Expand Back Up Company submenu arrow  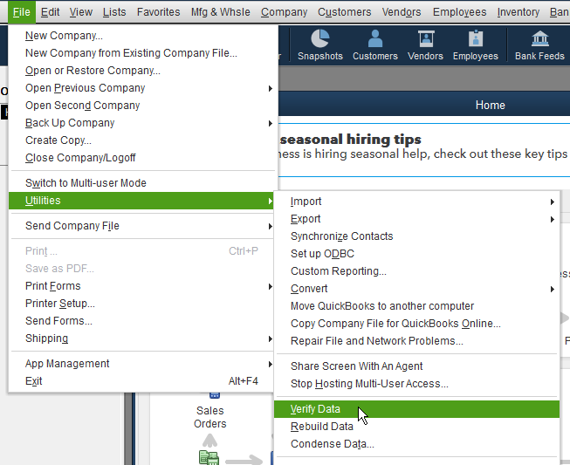(270, 123)
